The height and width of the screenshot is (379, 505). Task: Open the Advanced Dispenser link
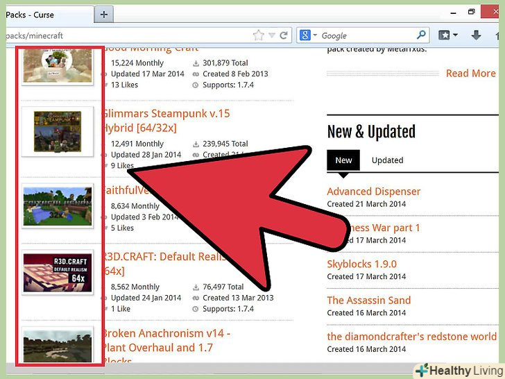[x=374, y=192]
